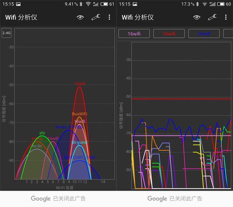Select the blue 16wifi filter button

[x=204, y=34]
